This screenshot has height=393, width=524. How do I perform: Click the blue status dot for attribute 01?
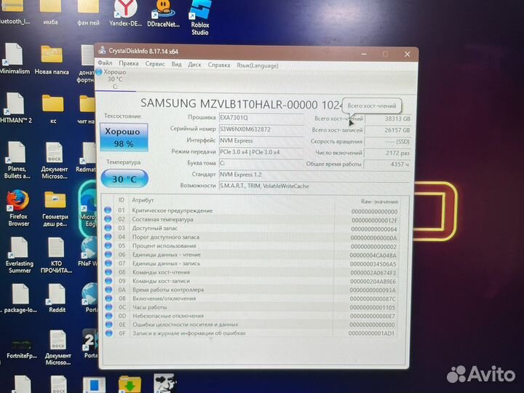point(108,210)
